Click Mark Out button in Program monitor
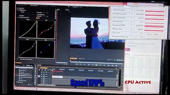This screenshot has width=170, height=95. (84, 65)
